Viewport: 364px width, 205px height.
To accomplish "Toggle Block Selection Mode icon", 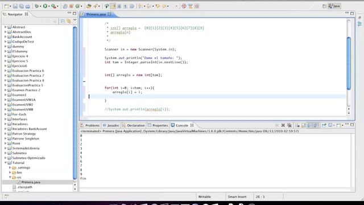I will tap(119, 6).
